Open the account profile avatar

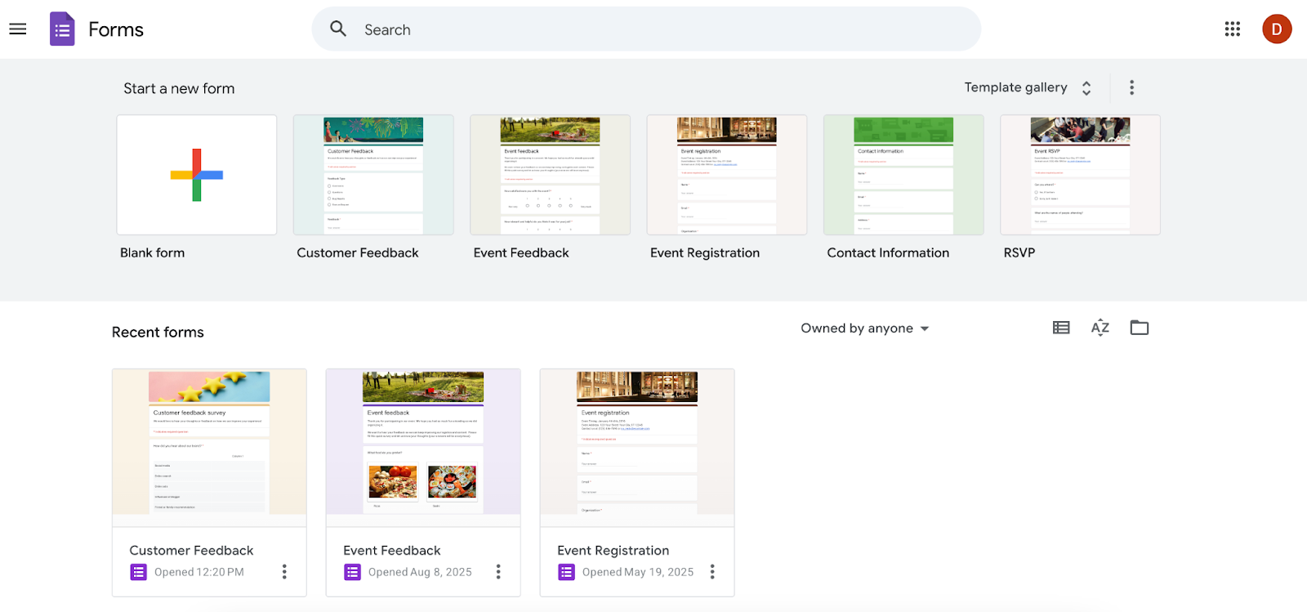point(1276,29)
